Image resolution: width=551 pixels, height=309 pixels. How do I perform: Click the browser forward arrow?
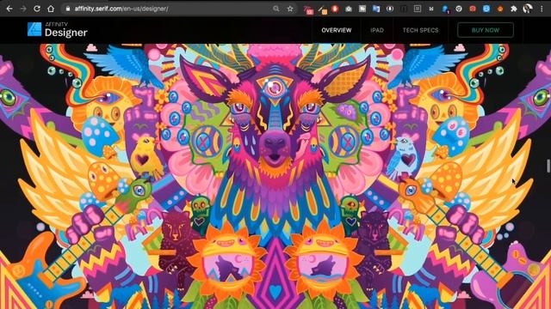(23, 9)
